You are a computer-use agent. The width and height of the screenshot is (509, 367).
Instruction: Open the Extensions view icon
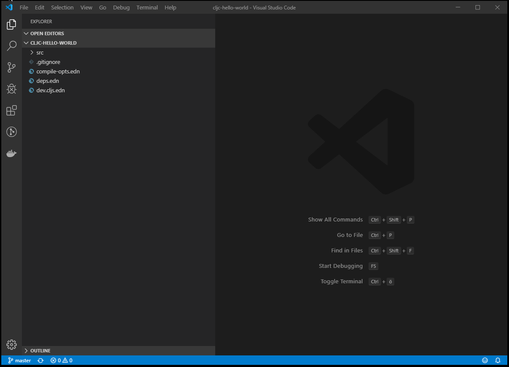[x=12, y=110]
